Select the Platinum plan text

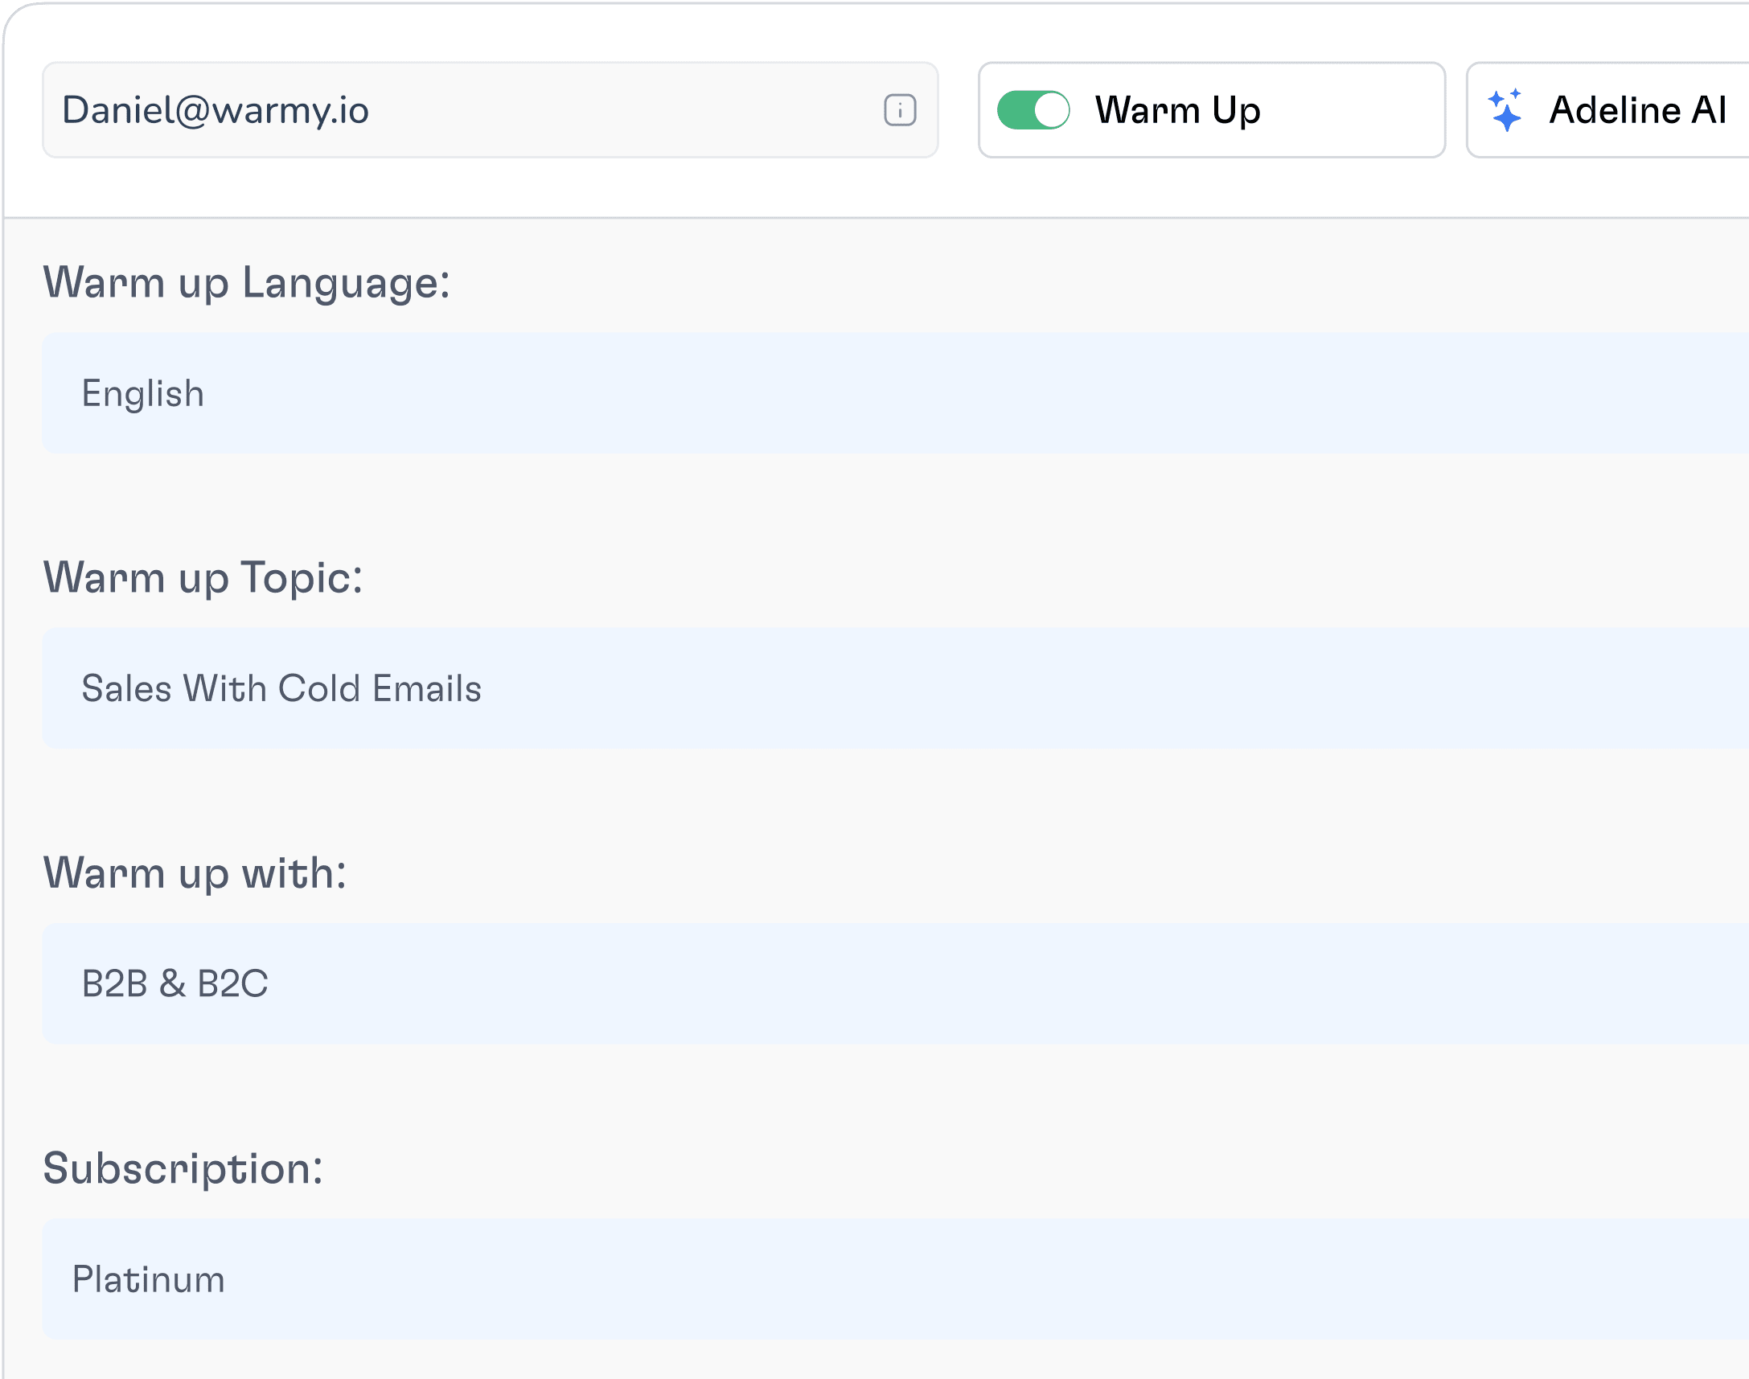[149, 1279]
